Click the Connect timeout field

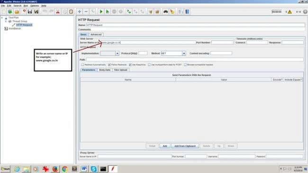tap(257, 43)
